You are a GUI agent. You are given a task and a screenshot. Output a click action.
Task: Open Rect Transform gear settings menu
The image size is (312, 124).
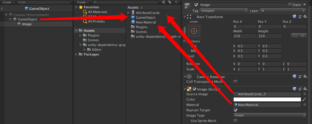click(305, 17)
